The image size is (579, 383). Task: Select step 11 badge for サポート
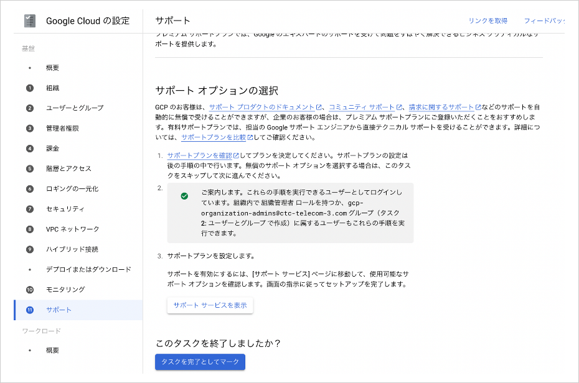coord(30,310)
